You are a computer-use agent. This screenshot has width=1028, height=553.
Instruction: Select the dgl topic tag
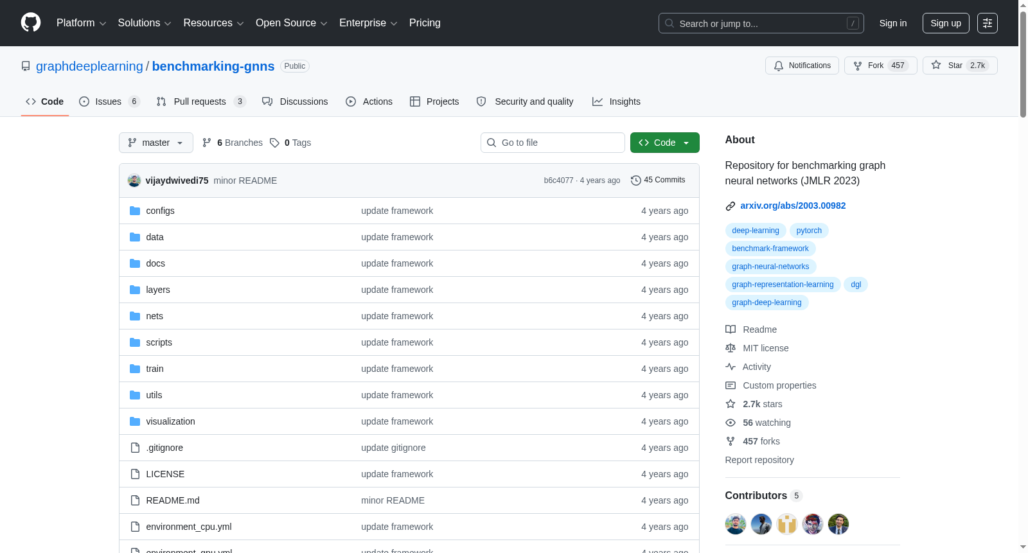point(856,285)
